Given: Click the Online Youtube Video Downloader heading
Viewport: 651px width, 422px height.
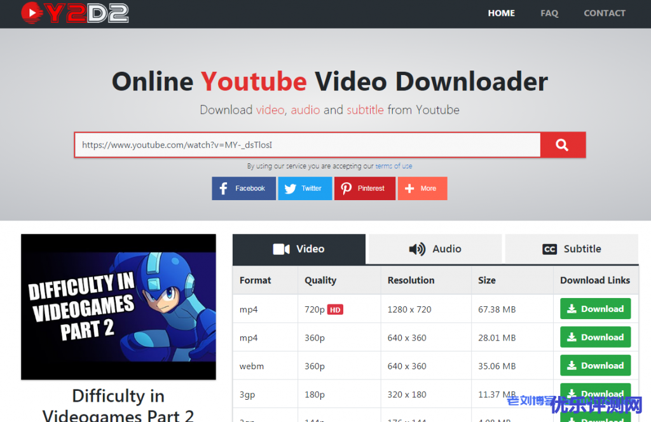Looking at the screenshot, I should point(330,81).
